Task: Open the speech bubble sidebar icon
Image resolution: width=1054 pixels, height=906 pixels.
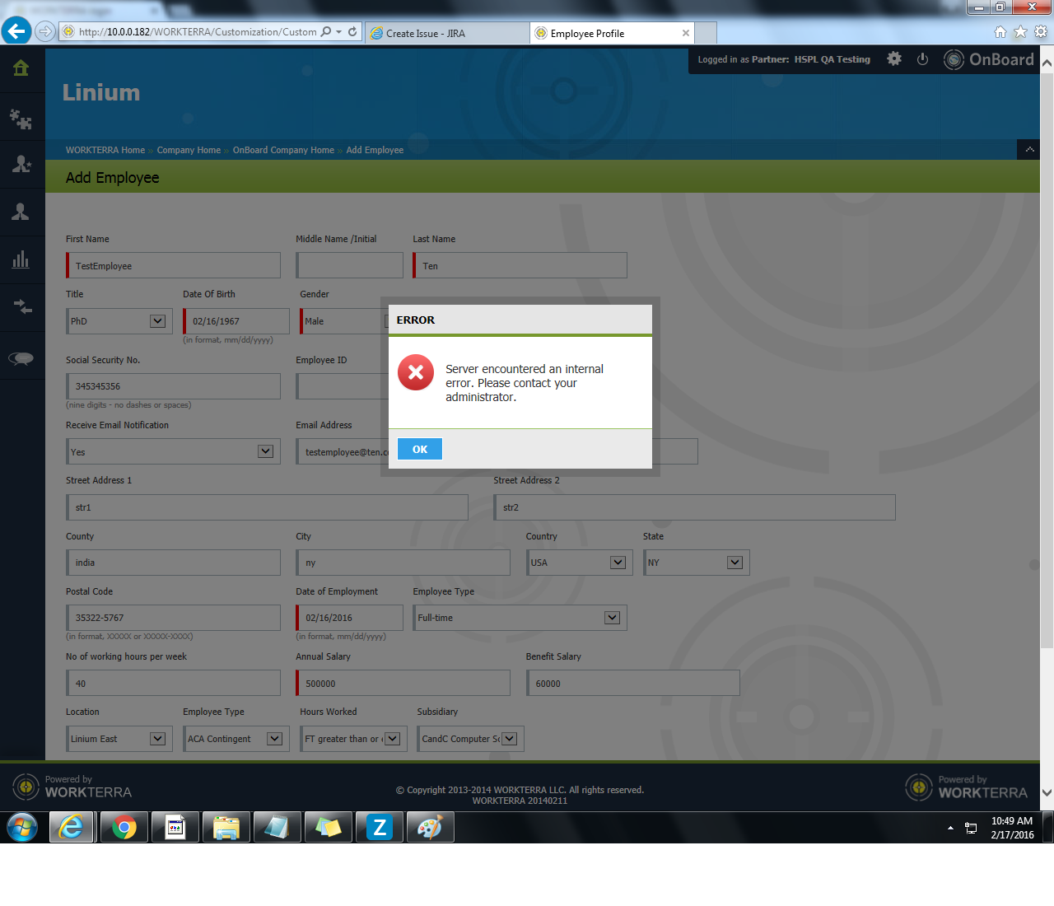Action: pos(21,358)
